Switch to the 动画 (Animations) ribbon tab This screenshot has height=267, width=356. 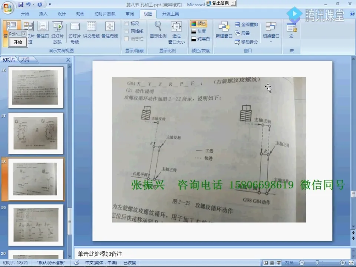tap(80, 14)
